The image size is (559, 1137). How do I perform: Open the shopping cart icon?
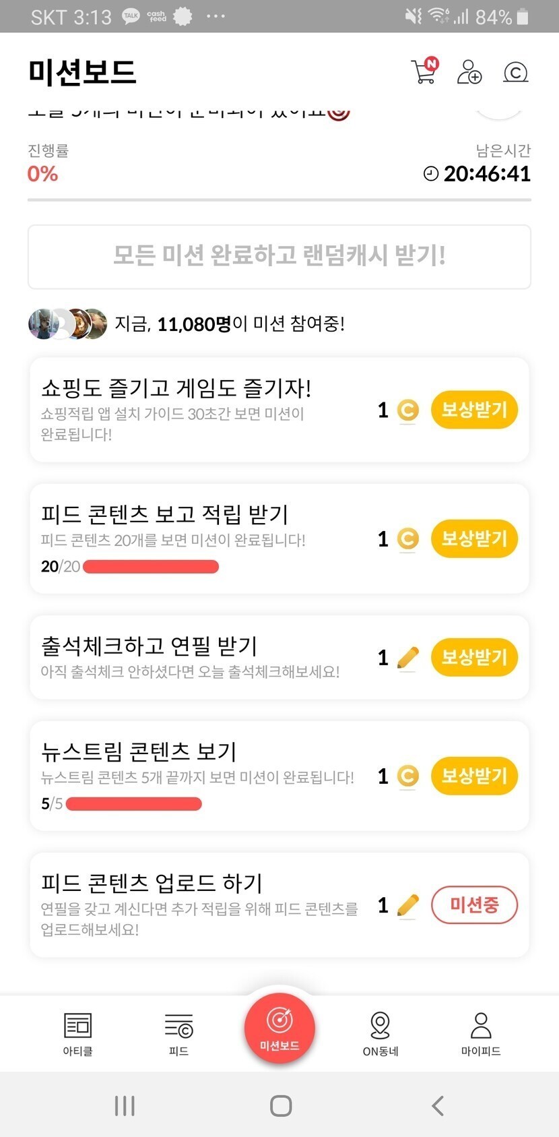click(x=424, y=71)
